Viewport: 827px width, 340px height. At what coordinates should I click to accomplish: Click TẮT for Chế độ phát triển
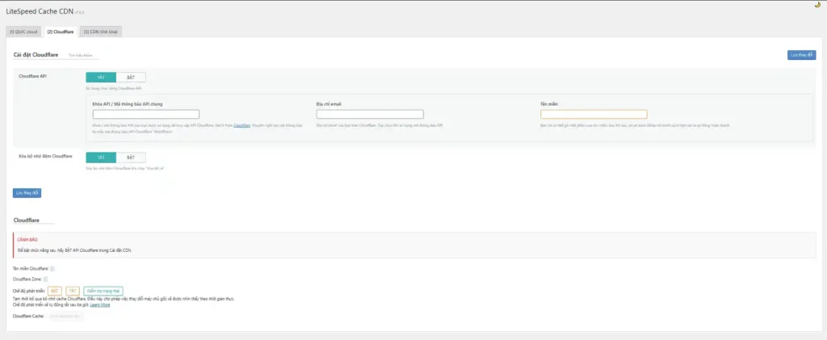73,291
